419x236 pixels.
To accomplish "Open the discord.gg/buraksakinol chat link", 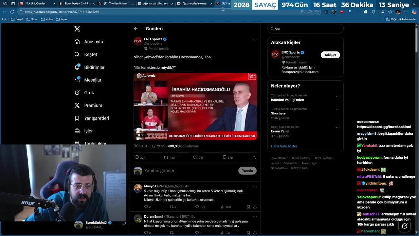I will pos(384,127).
